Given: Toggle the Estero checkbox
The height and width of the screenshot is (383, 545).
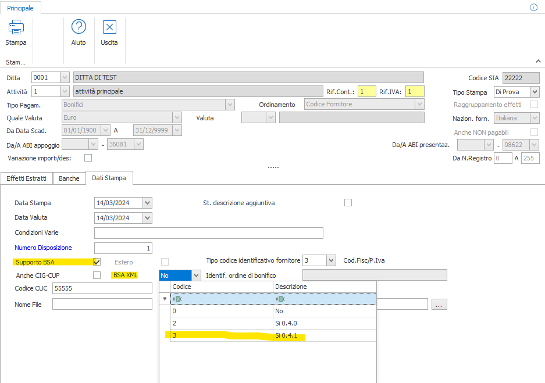Looking at the screenshot, I should [x=165, y=262].
